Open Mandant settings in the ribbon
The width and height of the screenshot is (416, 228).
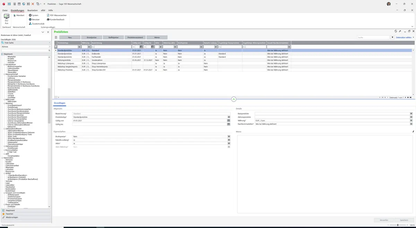tap(19, 15)
